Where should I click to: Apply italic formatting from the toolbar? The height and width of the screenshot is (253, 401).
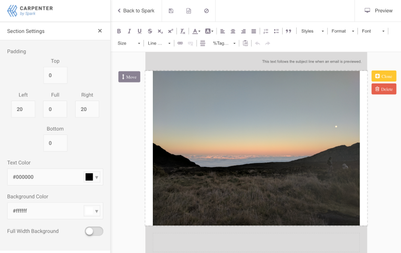tap(129, 31)
